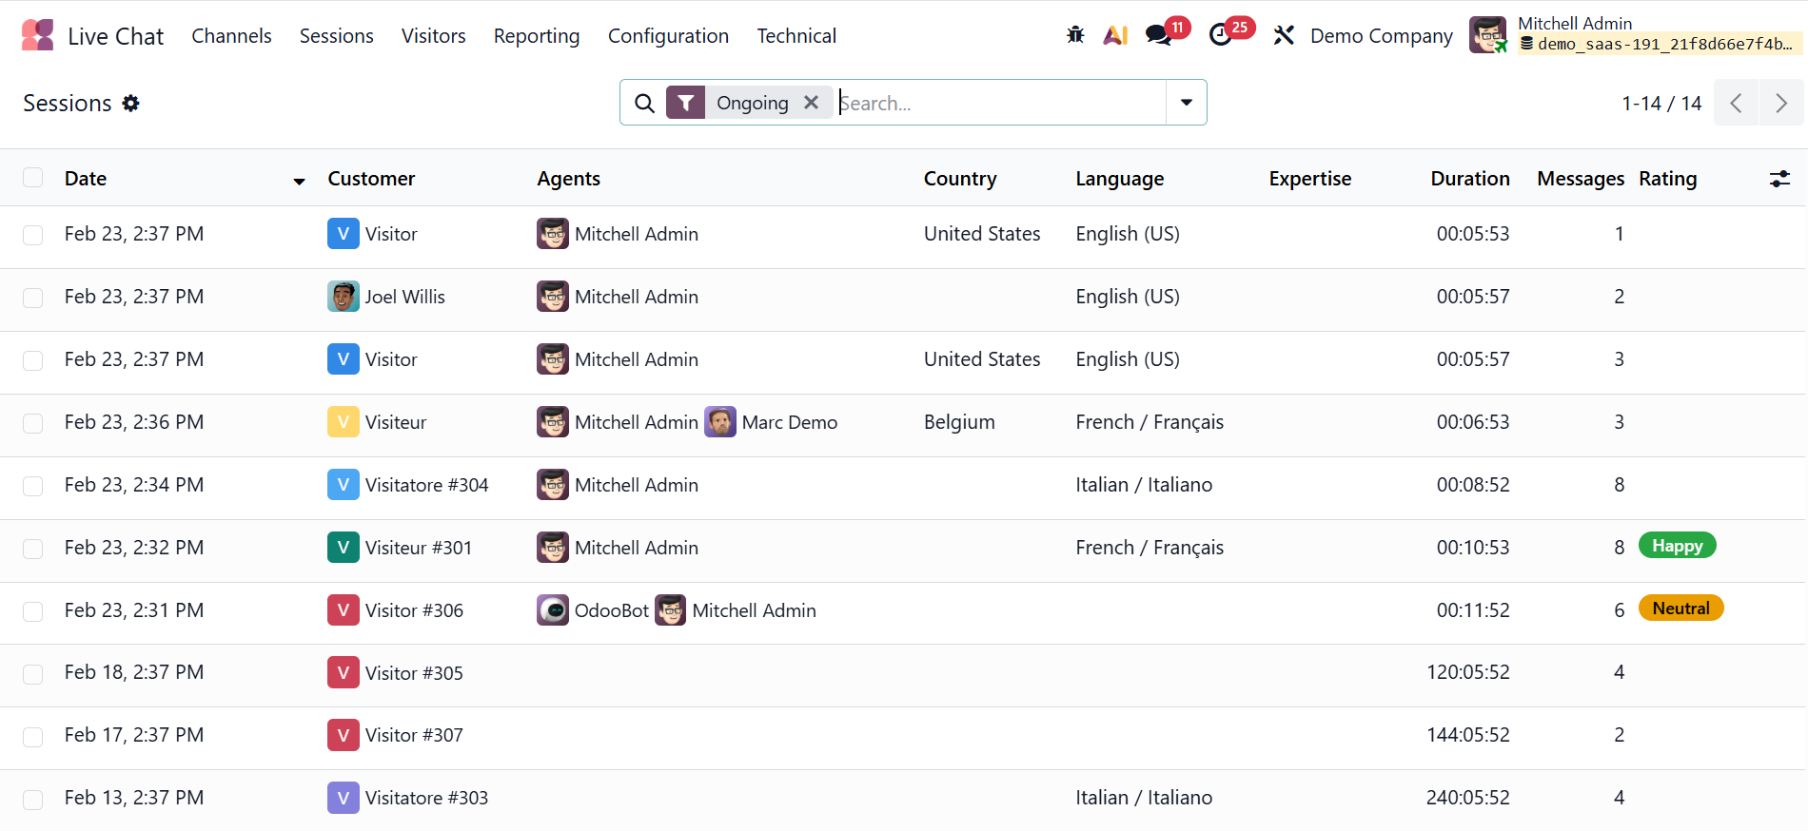Tick the Visiteur #301 row checkbox
Screen dimensions: 1808x831
pos(33,549)
